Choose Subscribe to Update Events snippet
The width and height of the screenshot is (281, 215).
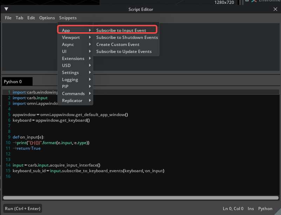pos(126,51)
